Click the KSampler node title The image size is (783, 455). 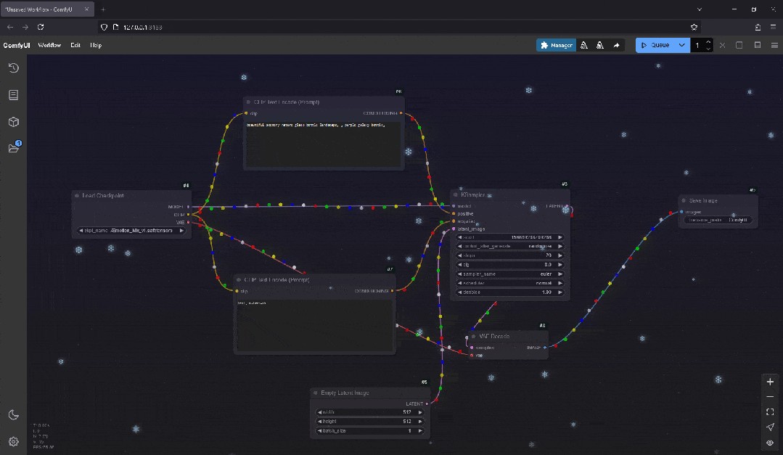click(473, 194)
